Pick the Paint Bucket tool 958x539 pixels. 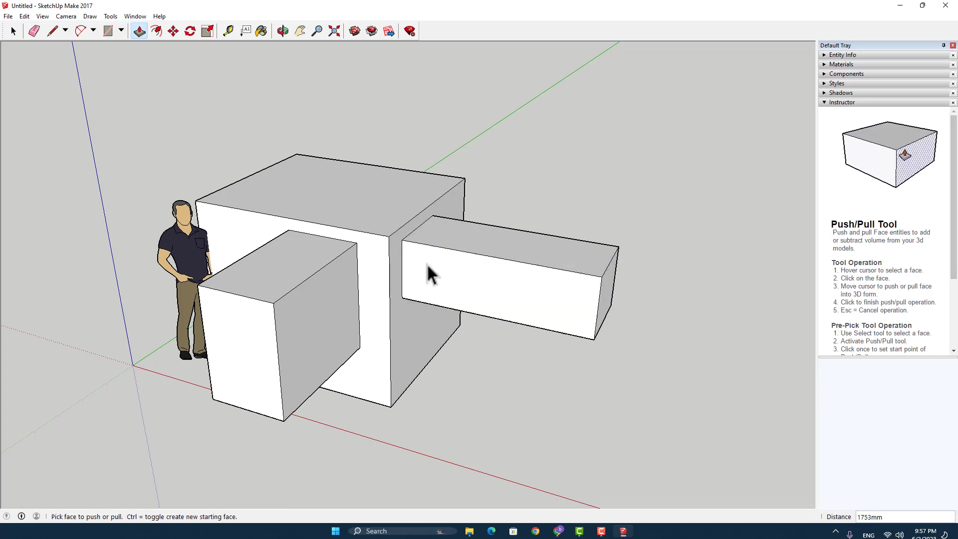[x=261, y=31]
